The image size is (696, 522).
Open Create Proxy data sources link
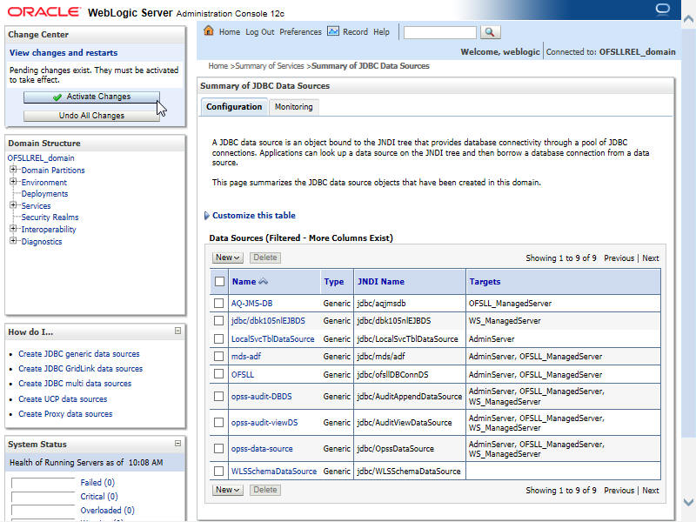(65, 414)
